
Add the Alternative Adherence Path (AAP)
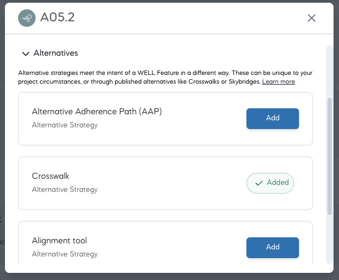coord(273,119)
